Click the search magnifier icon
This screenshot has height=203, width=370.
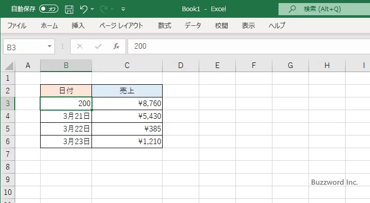point(292,9)
